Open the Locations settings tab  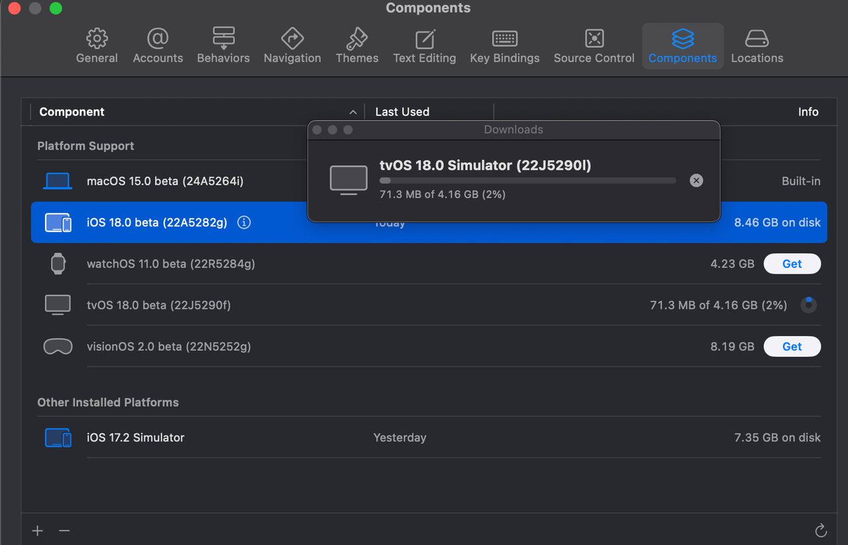(x=757, y=46)
